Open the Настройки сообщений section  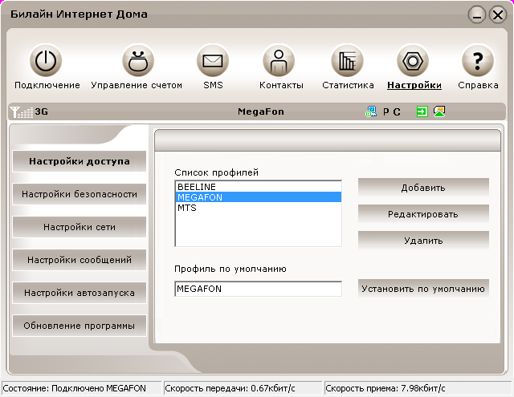pyautogui.click(x=80, y=260)
